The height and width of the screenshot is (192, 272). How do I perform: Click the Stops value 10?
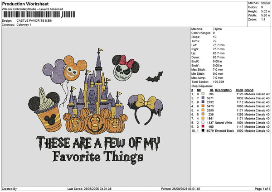(x=214, y=37)
